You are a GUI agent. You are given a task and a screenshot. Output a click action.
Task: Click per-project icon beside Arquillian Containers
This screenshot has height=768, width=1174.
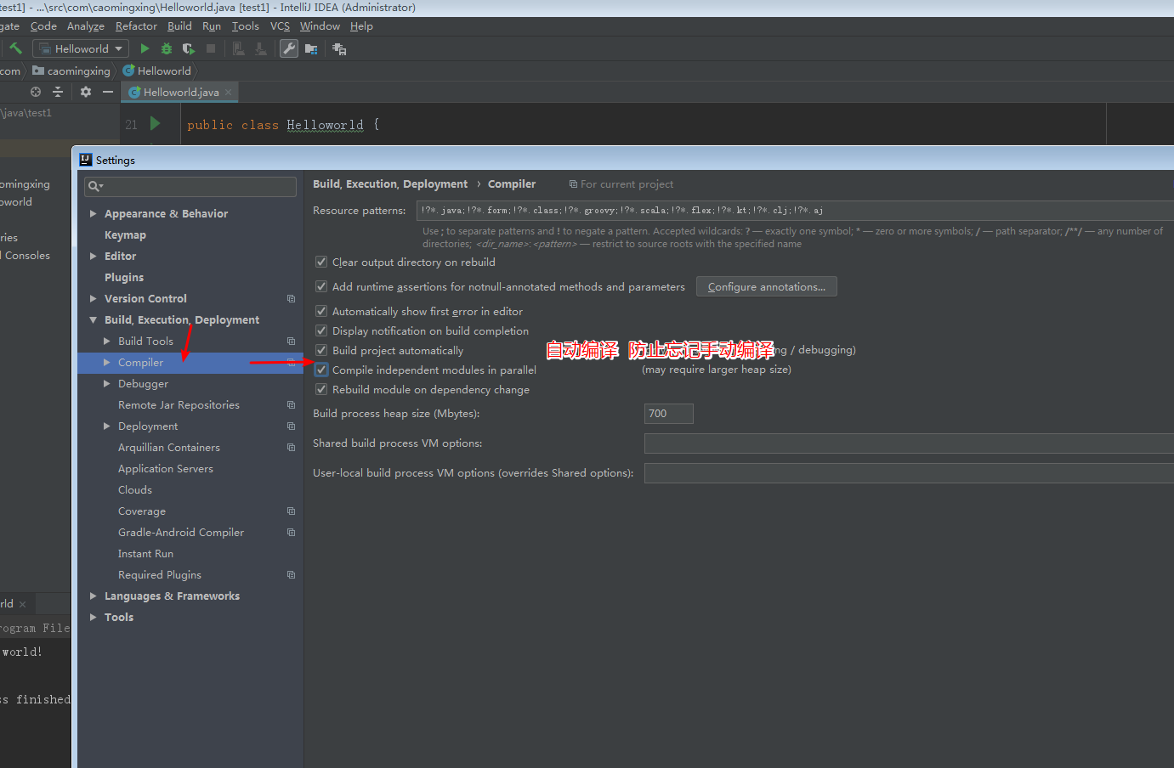[291, 448]
